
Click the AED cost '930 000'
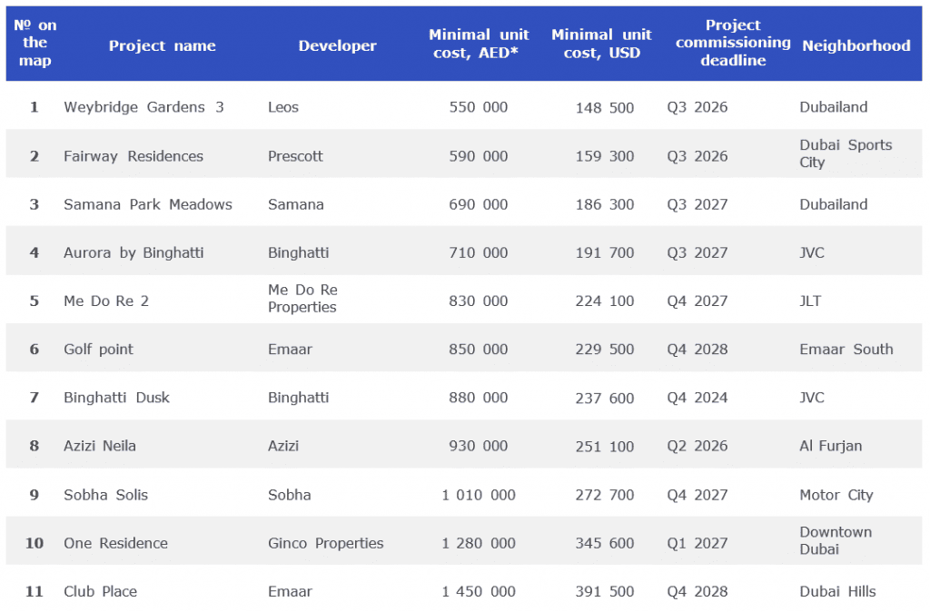coord(478,446)
